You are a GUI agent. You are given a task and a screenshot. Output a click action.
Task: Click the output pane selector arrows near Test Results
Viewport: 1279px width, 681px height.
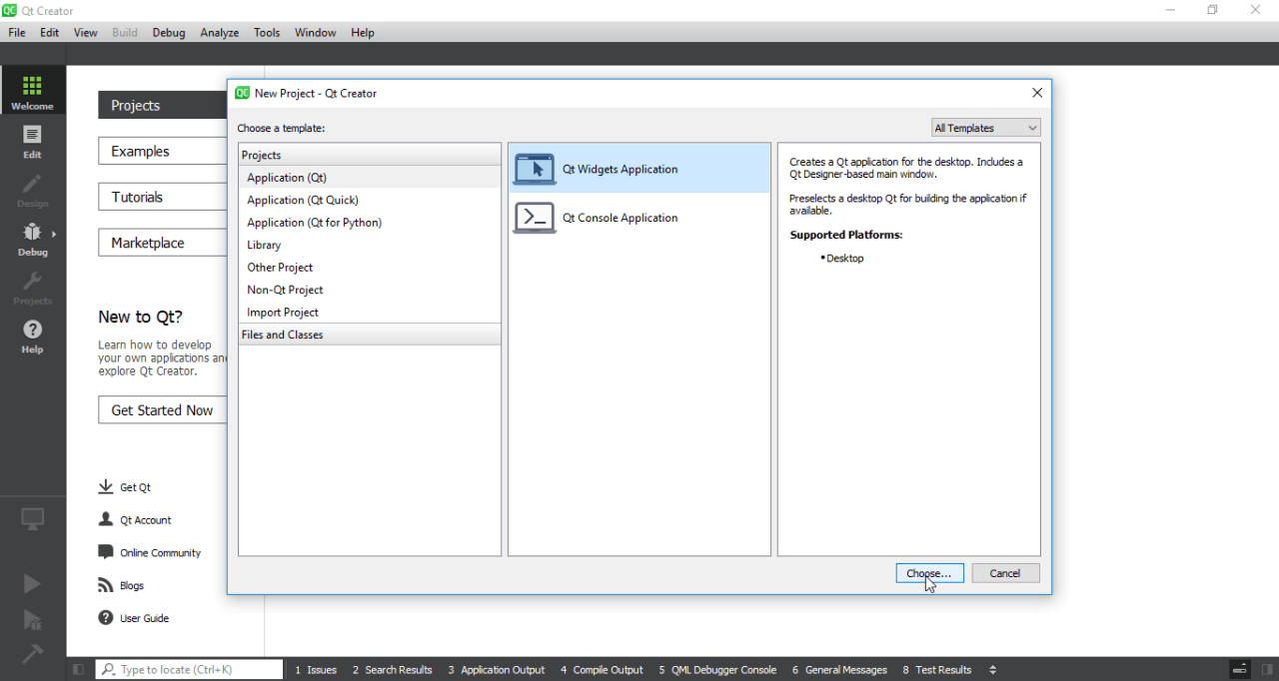click(992, 669)
